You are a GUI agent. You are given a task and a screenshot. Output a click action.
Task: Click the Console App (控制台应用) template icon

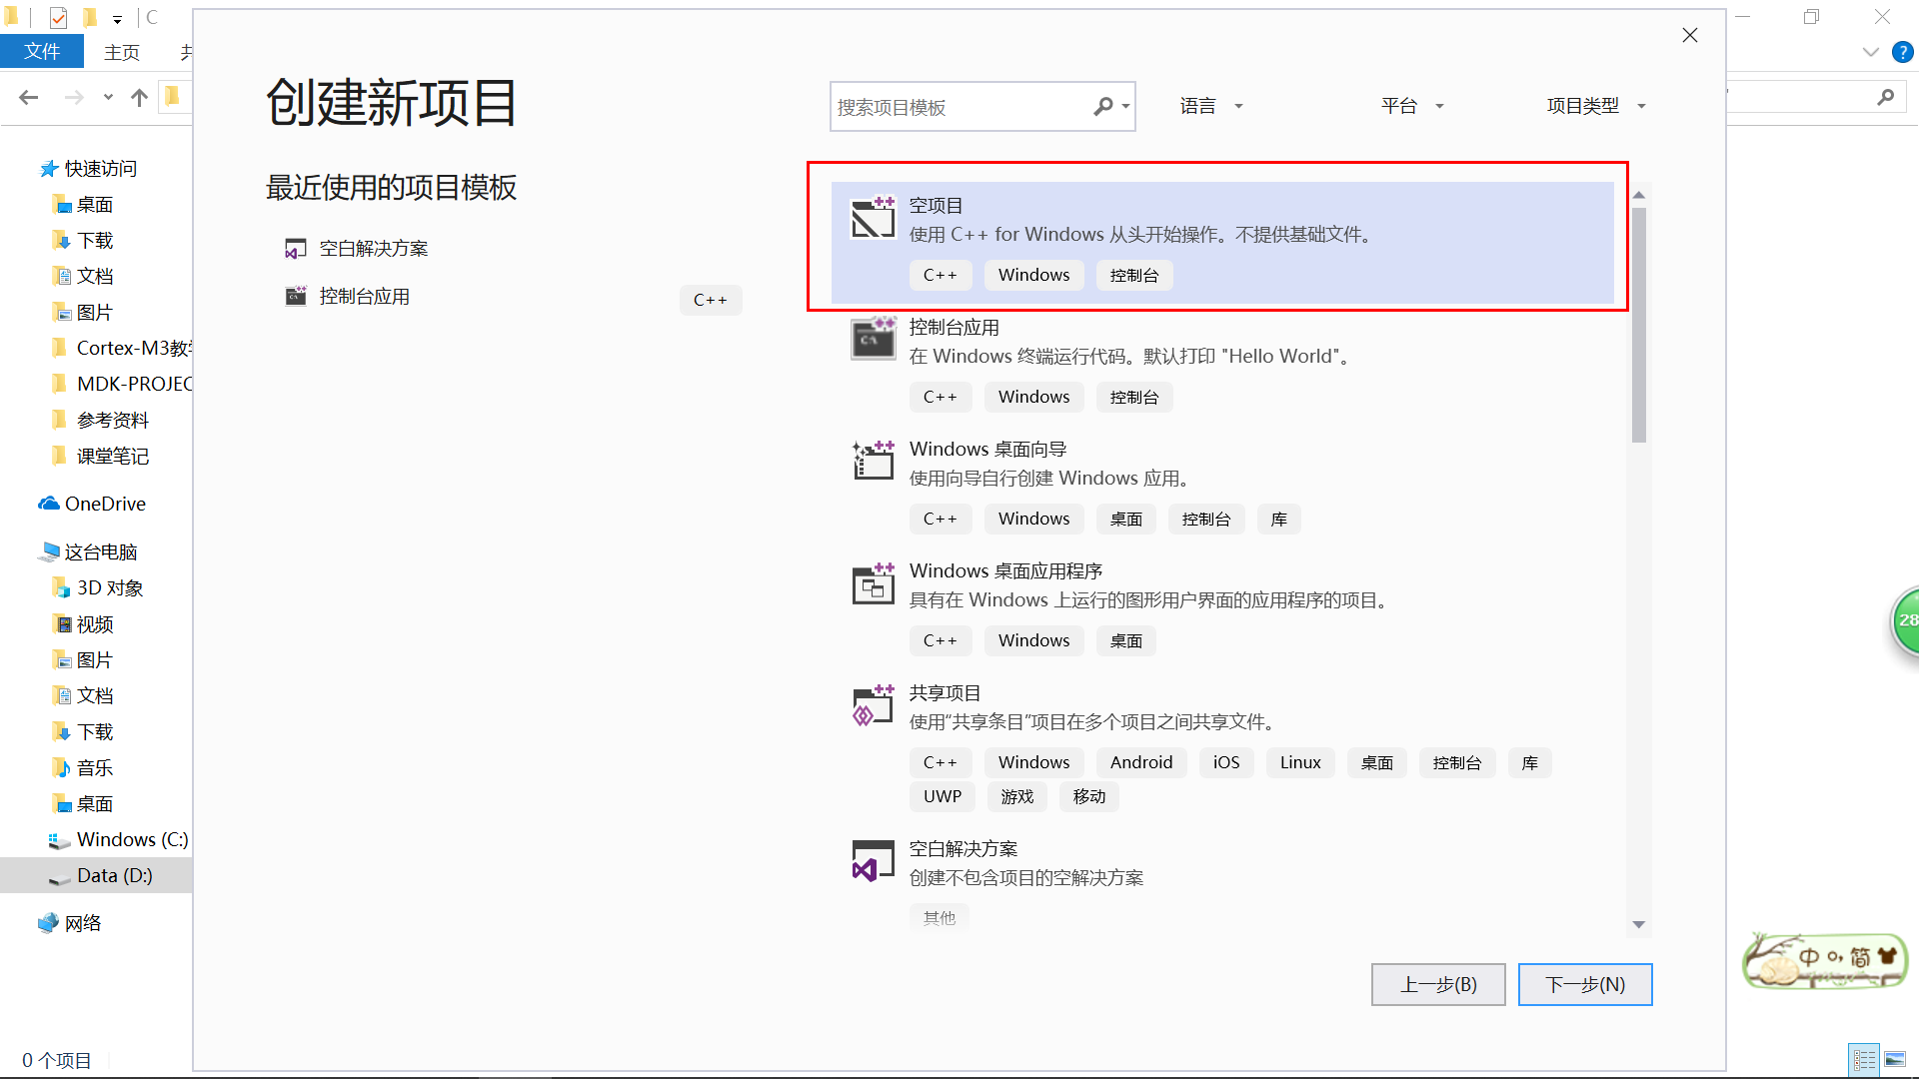point(873,339)
